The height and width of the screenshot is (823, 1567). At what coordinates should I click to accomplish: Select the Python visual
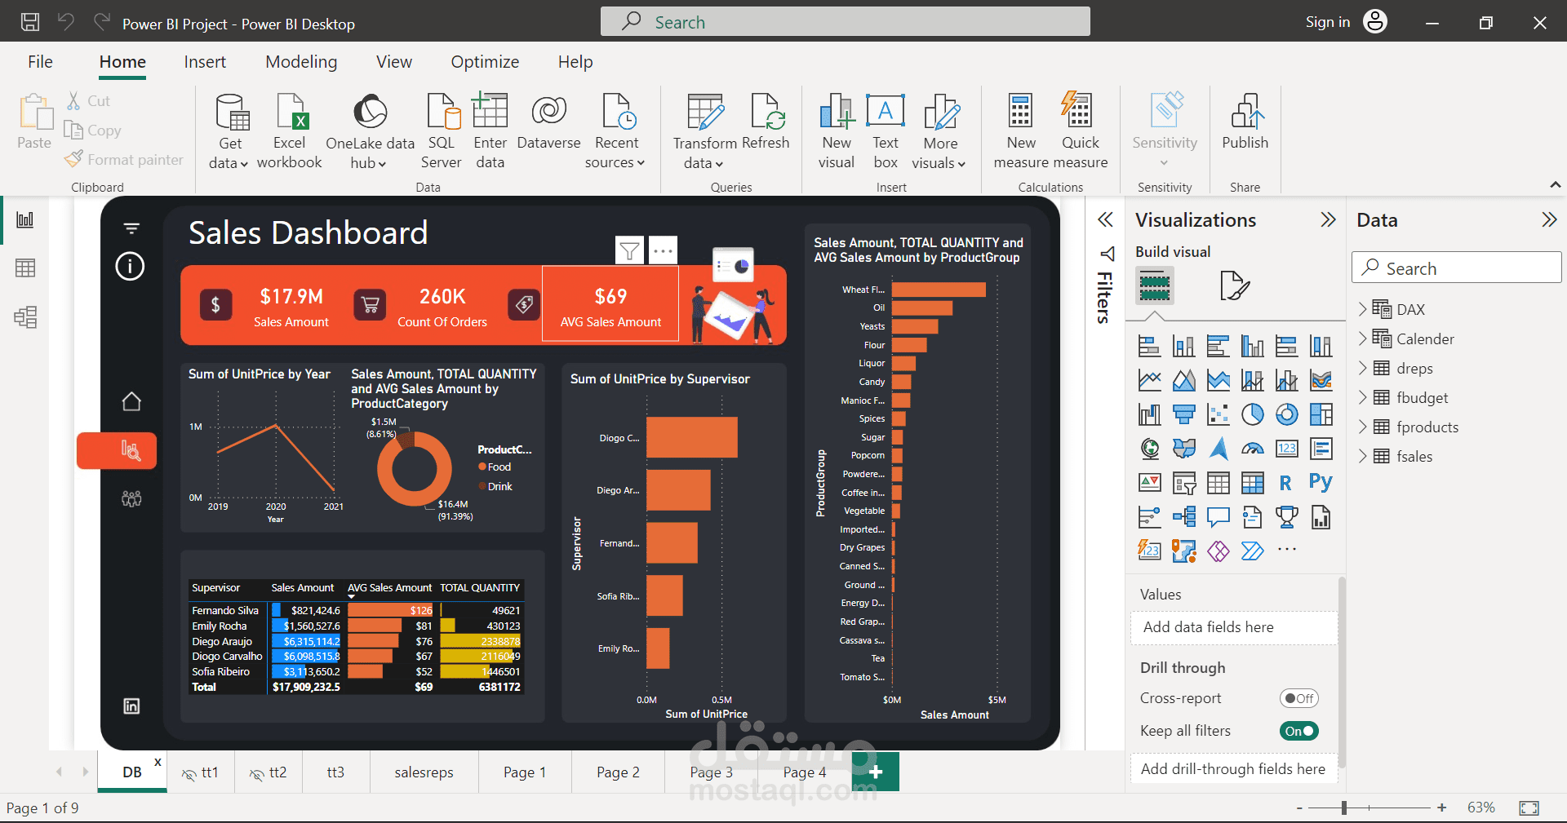coord(1321,483)
